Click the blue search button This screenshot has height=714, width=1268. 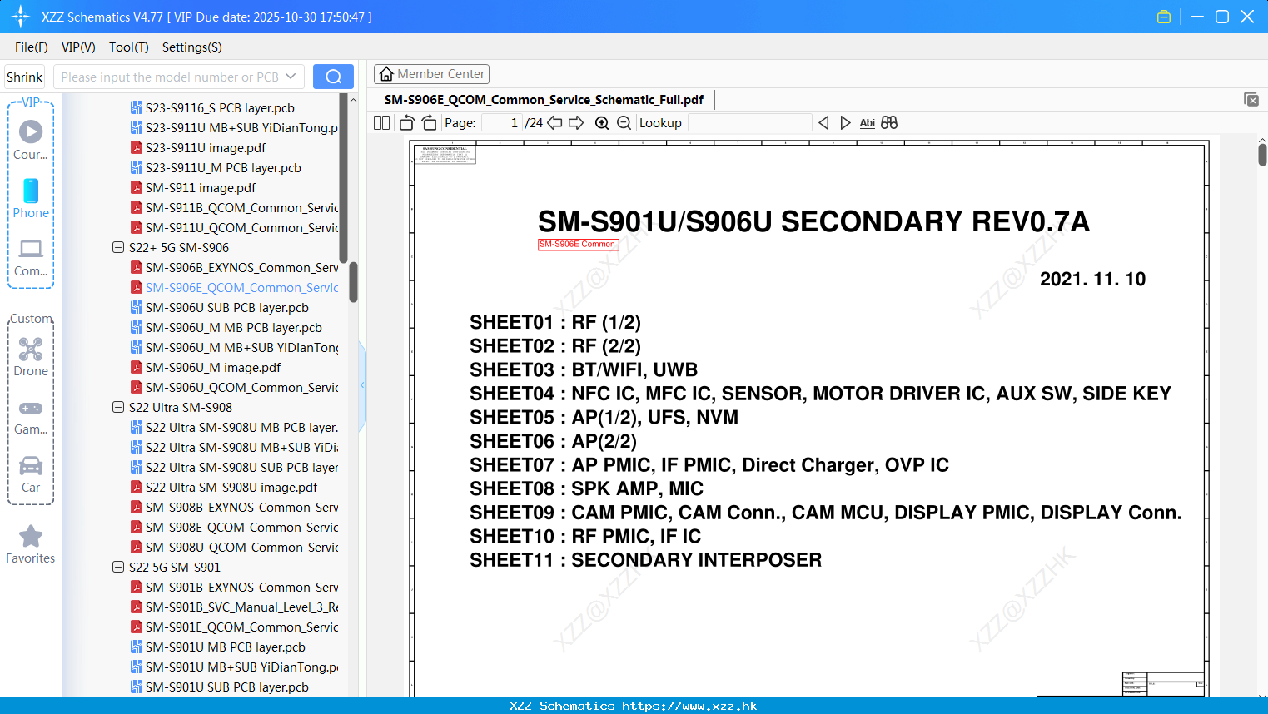[x=333, y=77]
